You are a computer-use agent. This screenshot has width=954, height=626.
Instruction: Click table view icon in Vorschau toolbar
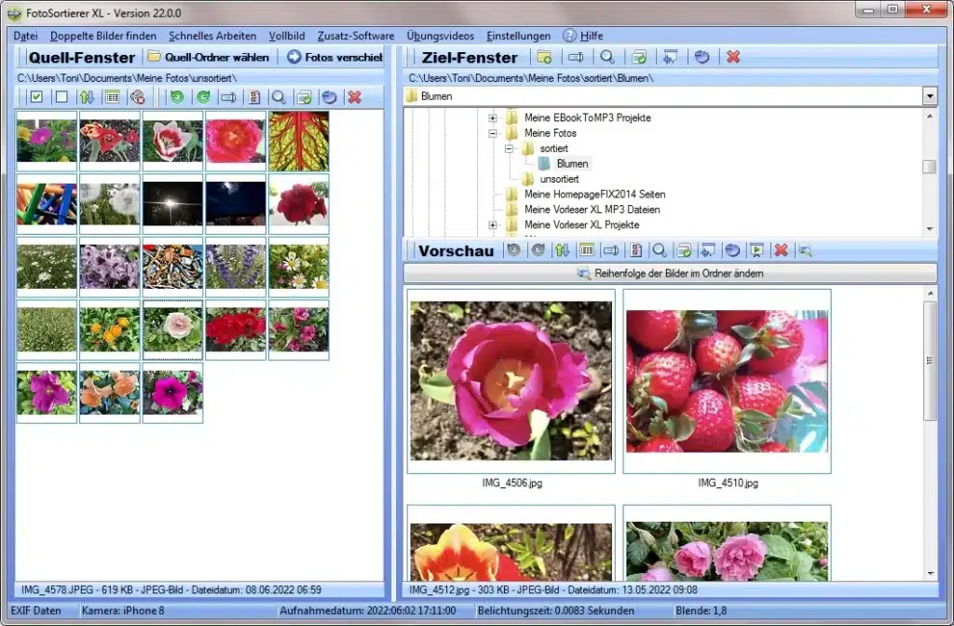tap(587, 250)
